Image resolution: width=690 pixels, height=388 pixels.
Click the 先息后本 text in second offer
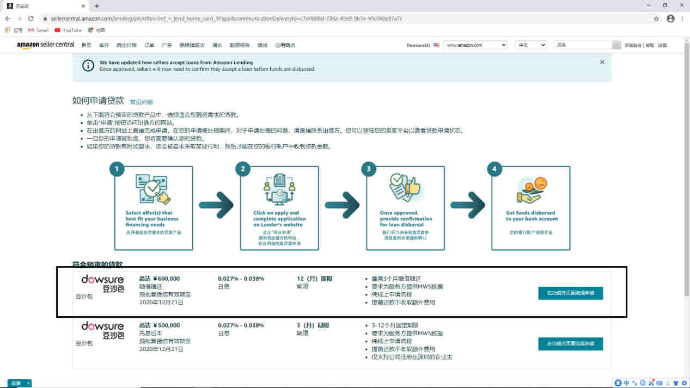click(x=151, y=333)
